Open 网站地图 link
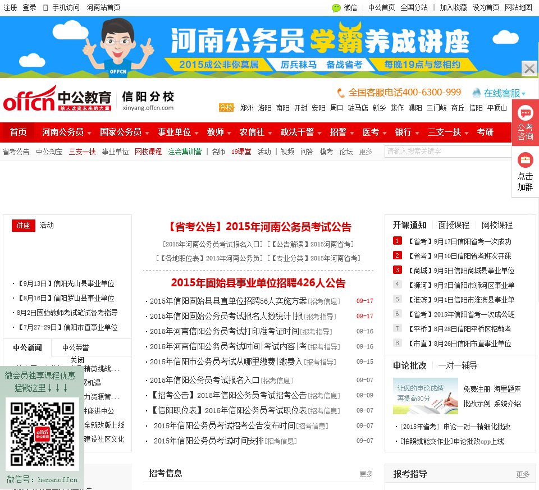This screenshot has height=490, width=539. click(518, 7)
